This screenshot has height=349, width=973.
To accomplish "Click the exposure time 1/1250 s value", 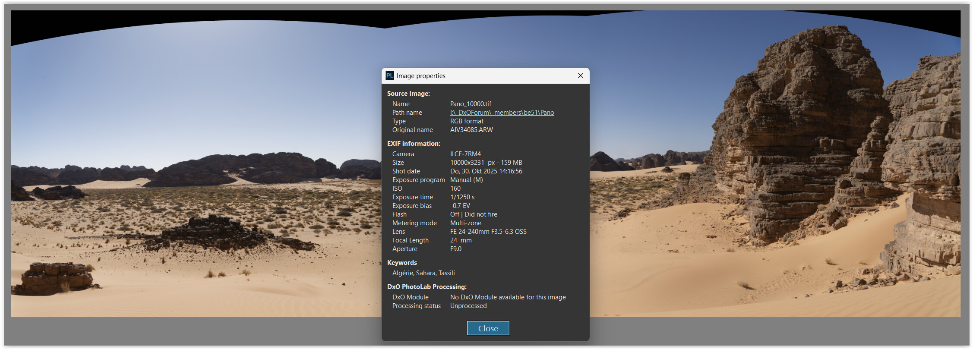I will point(462,197).
